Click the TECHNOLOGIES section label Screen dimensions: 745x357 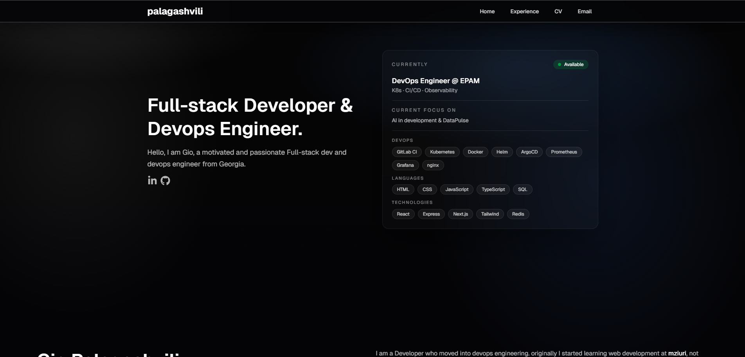[412, 202]
